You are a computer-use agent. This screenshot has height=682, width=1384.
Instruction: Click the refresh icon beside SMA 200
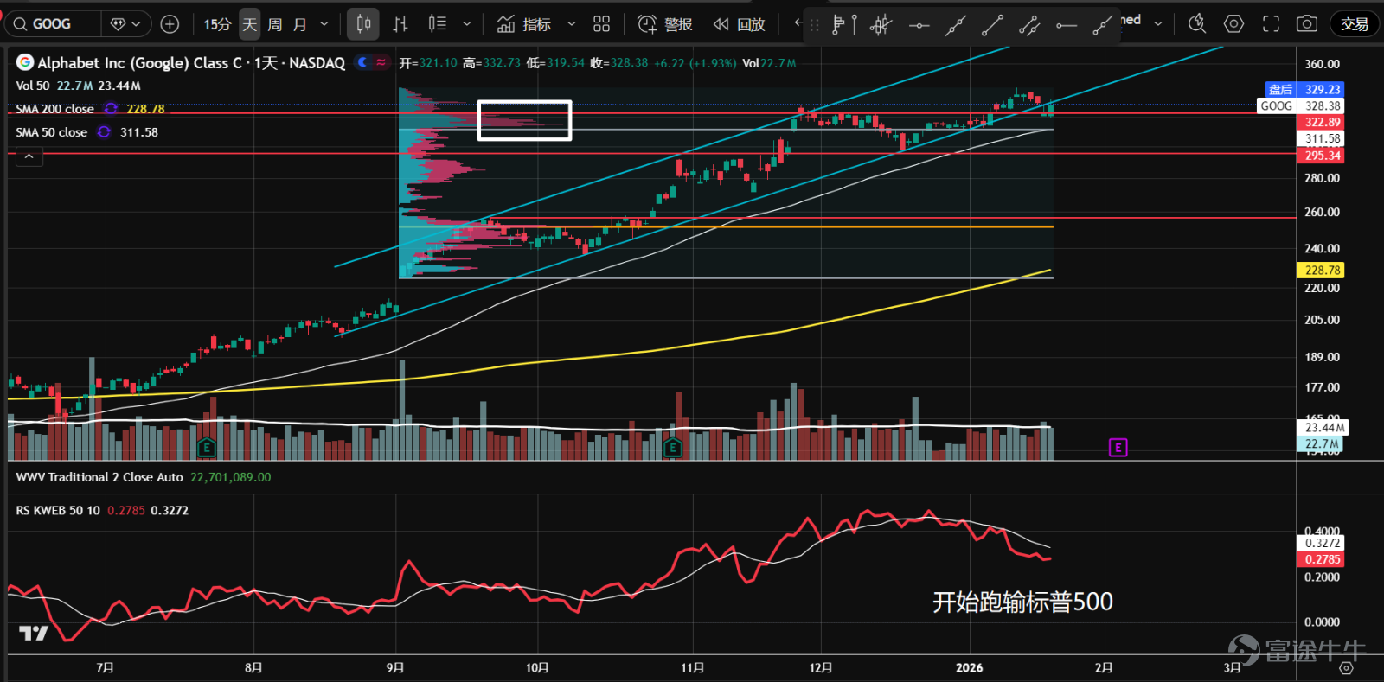111,109
